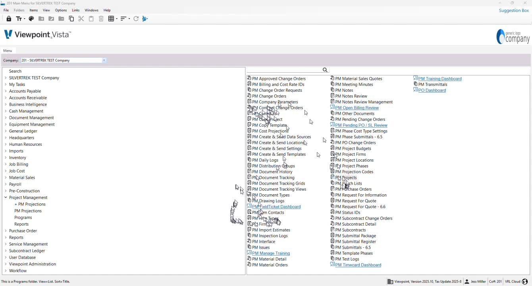
Task: Open PM Status IDs
Action: click(x=348, y=213)
